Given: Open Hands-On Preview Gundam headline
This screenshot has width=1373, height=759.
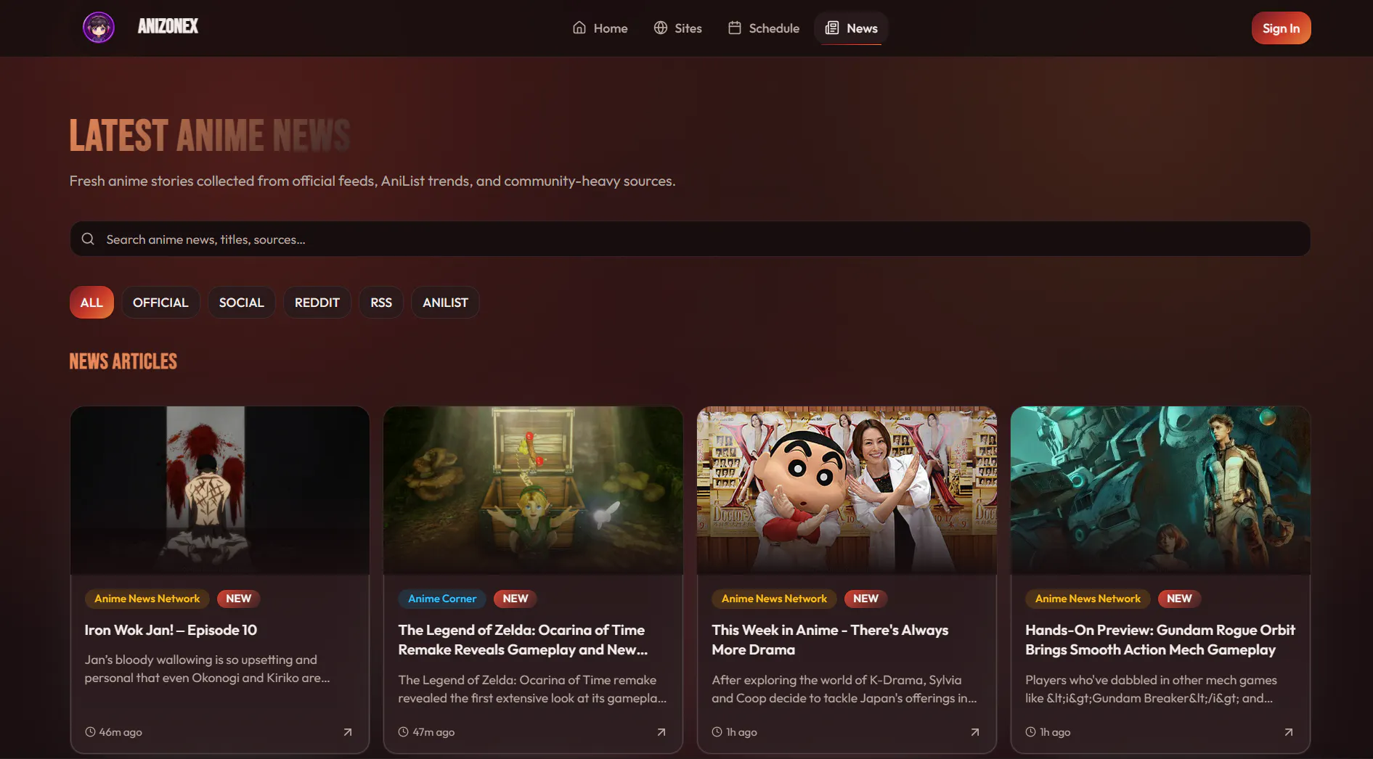Looking at the screenshot, I should point(1160,640).
